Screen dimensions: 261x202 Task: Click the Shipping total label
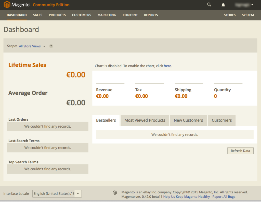tap(183, 90)
